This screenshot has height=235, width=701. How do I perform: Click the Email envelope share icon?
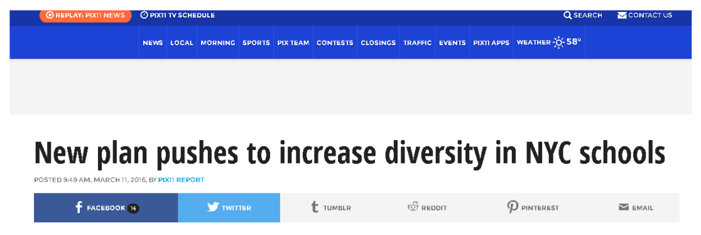[x=624, y=207]
